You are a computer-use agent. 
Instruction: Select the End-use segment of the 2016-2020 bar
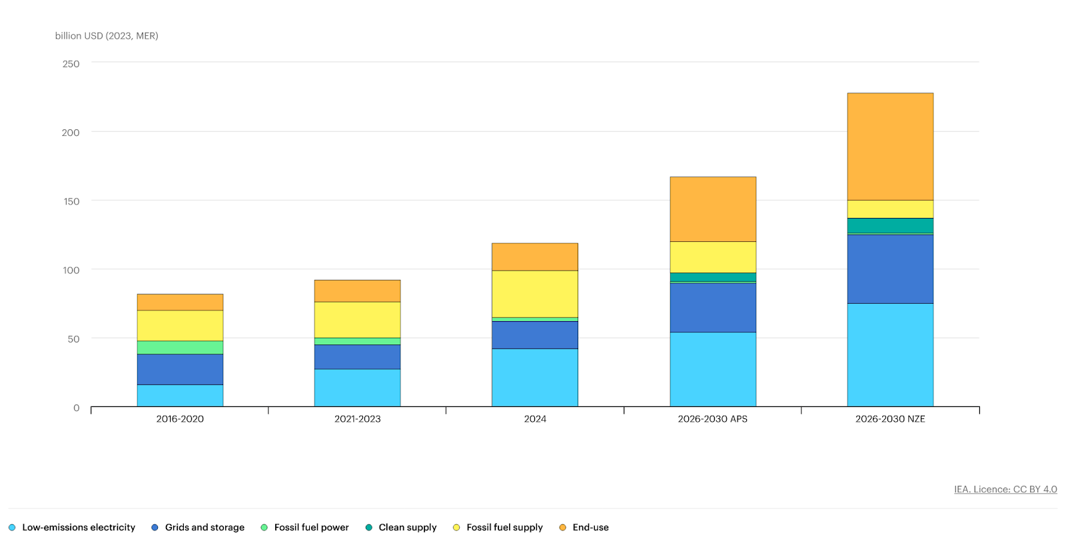[180, 302]
